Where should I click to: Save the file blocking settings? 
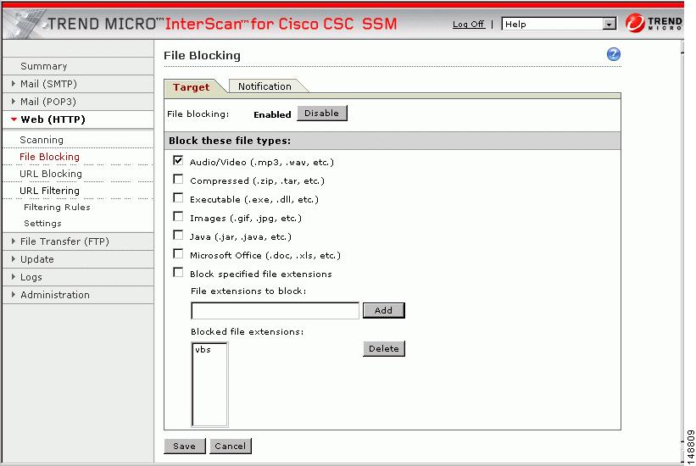185,446
